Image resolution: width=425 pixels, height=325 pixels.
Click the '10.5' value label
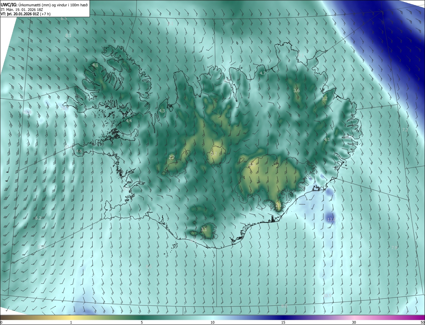(327, 295)
